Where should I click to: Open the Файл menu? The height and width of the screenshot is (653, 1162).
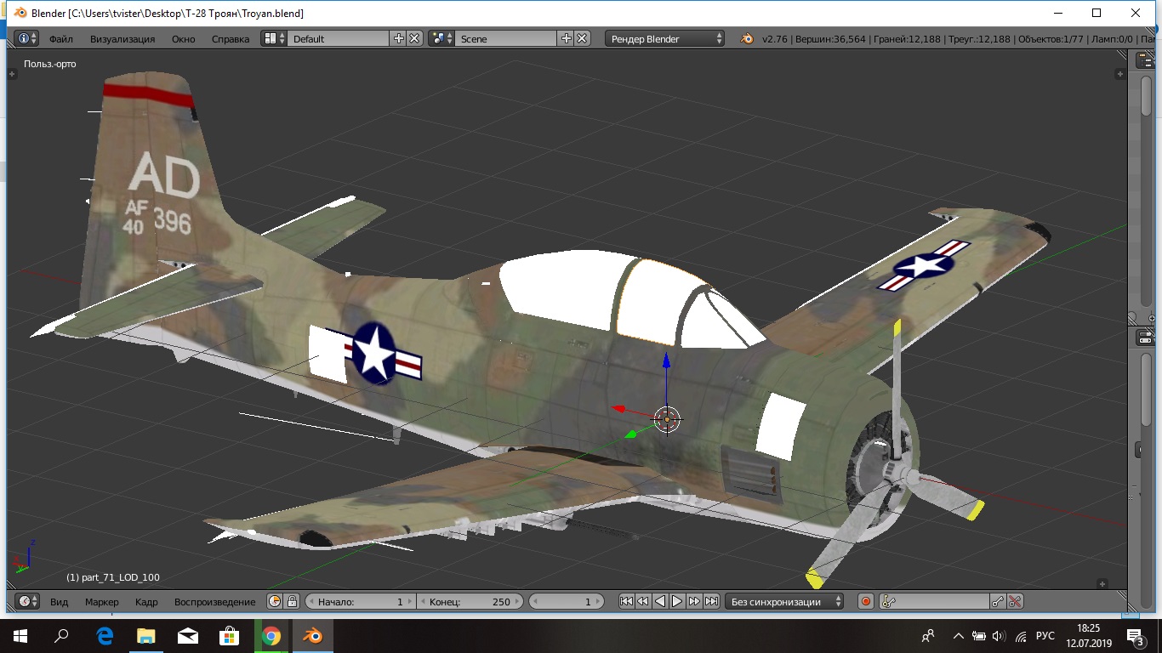pos(60,38)
